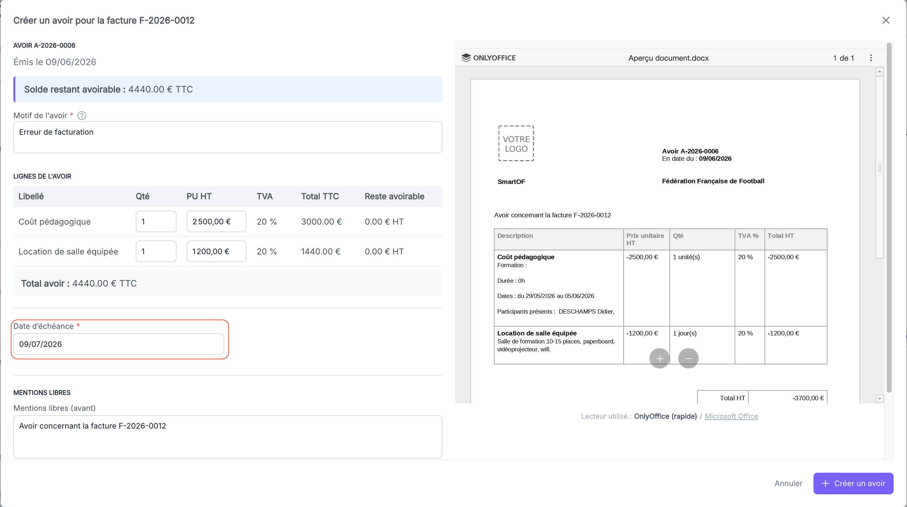Switch reader to Microsoft Office
The image size is (907, 507).
point(731,416)
